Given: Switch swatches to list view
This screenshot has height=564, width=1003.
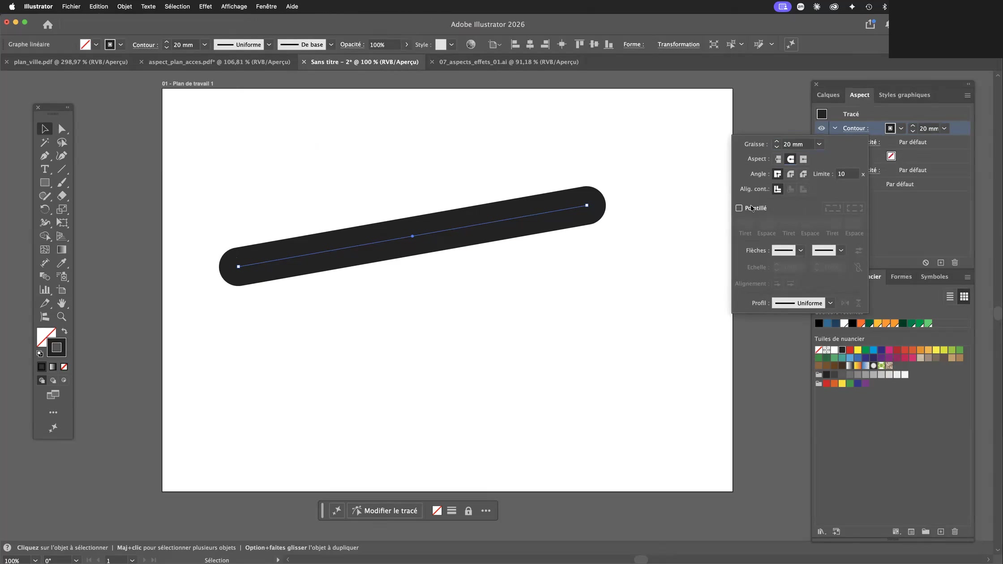Looking at the screenshot, I should point(950,297).
